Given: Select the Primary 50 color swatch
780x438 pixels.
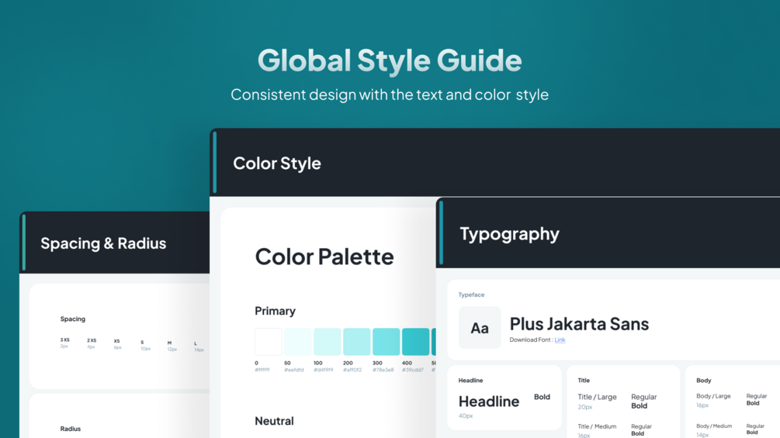Looking at the screenshot, I should [297, 342].
